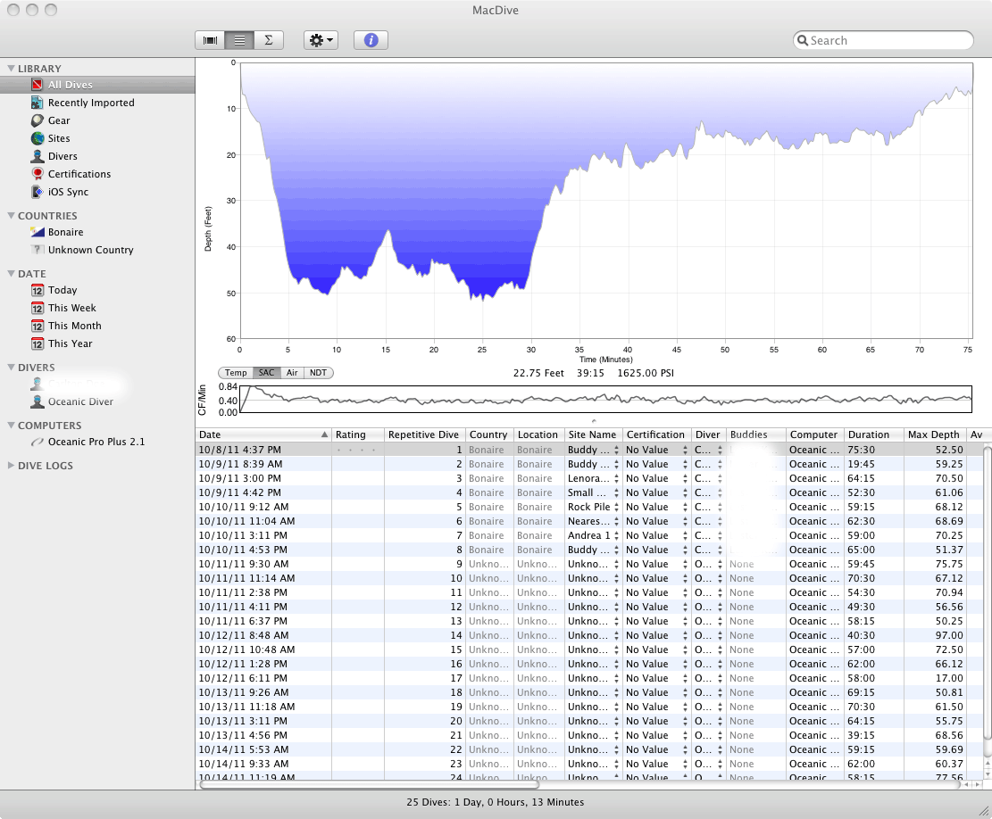
Task: Select the film-strip view toolbar button
Action: point(211,40)
